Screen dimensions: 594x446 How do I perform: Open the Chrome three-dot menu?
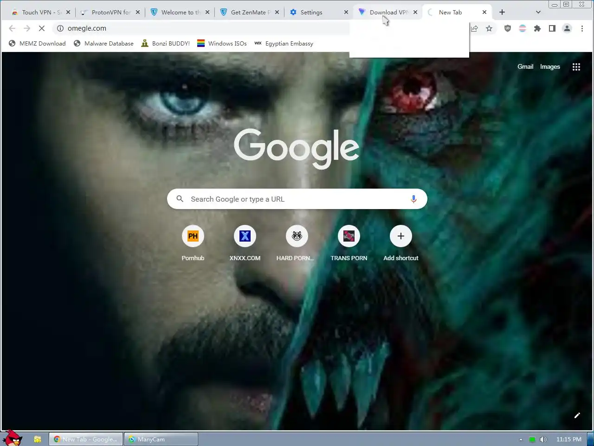tap(582, 28)
